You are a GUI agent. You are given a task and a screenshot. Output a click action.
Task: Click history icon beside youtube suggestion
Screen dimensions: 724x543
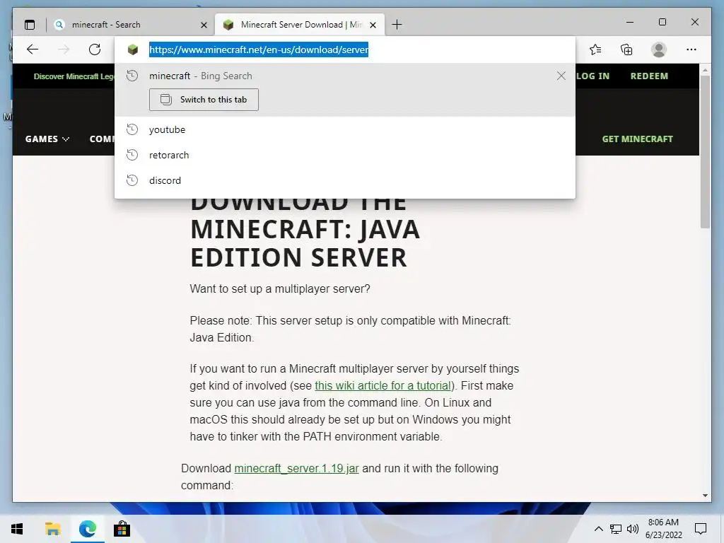click(132, 130)
